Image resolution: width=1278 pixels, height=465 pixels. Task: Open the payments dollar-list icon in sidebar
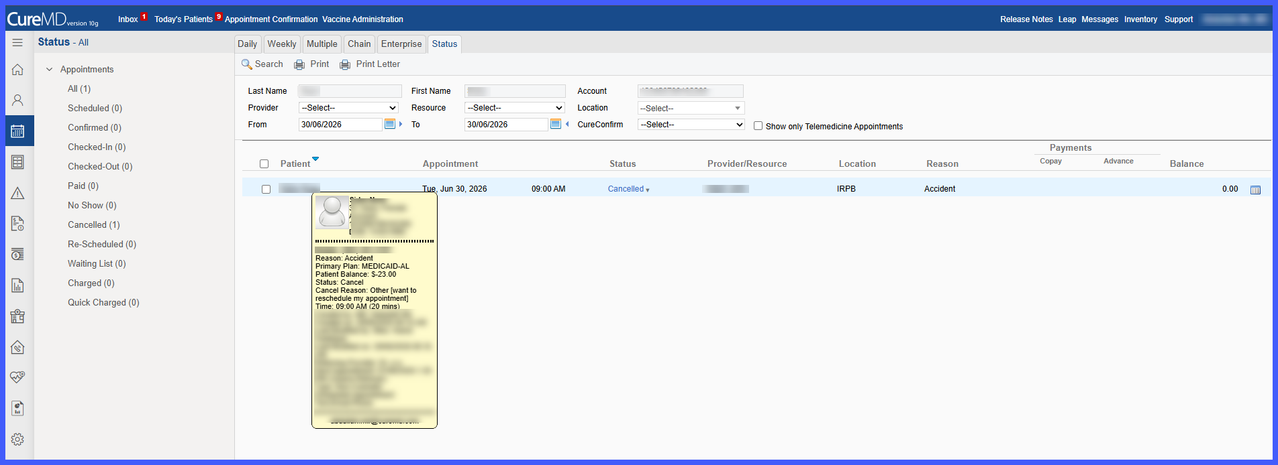(x=17, y=255)
